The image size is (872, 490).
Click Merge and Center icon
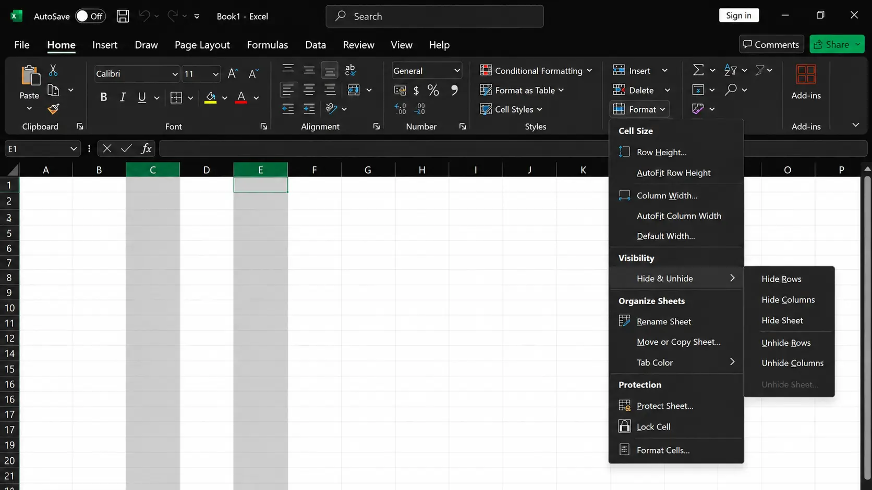354,90
